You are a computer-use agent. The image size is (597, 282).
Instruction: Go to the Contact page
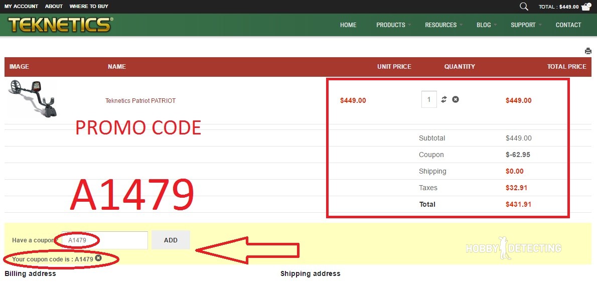click(568, 25)
